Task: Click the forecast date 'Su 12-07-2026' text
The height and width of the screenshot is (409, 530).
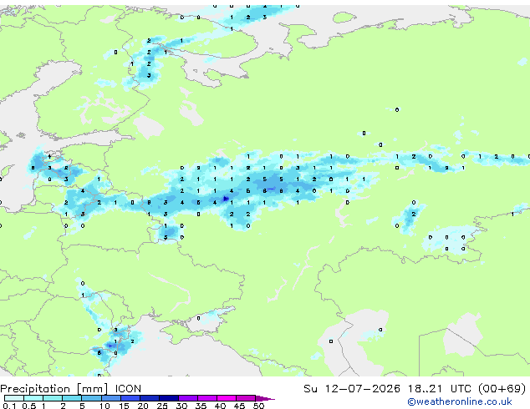Action: 352,389
